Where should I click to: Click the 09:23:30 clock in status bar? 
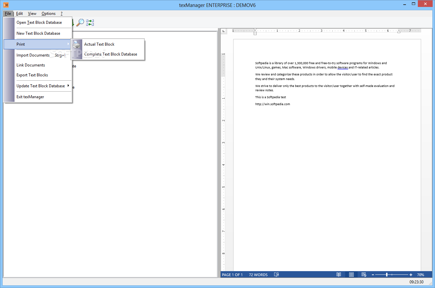(417, 282)
